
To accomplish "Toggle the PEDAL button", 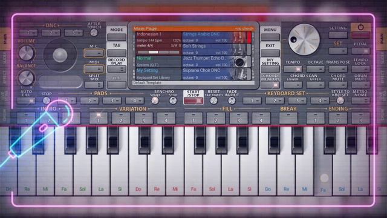I will click(360, 51).
